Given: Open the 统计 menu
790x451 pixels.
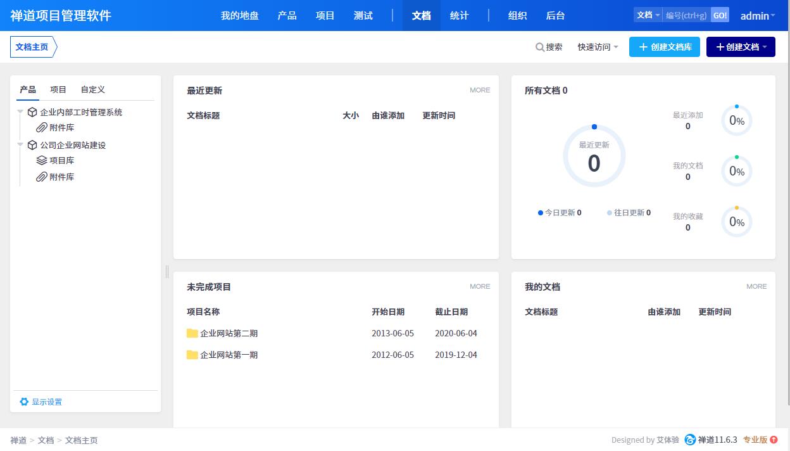Looking at the screenshot, I should (x=460, y=16).
